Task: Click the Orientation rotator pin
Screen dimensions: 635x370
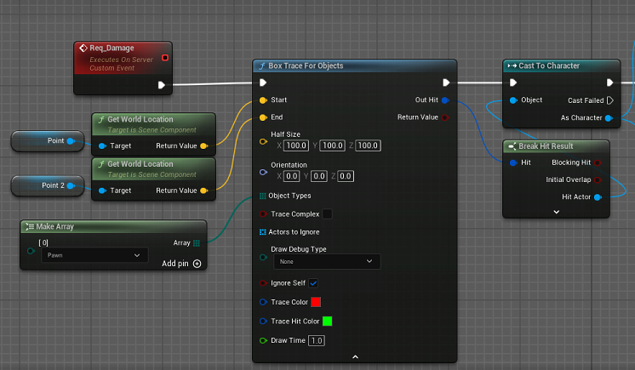Action: click(x=263, y=172)
